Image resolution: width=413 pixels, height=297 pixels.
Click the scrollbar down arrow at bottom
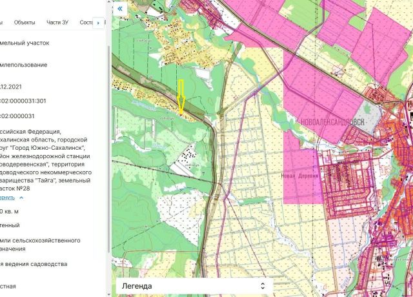click(109, 294)
